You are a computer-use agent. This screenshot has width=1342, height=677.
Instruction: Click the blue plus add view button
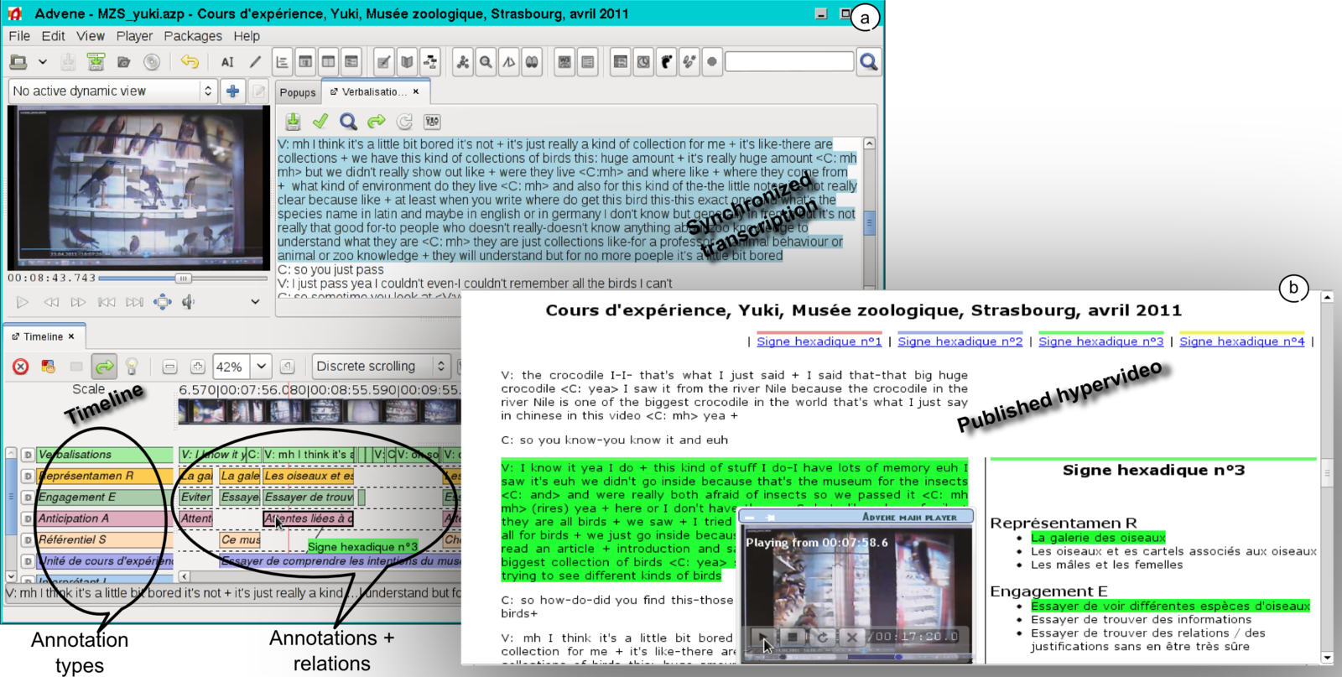point(233,91)
